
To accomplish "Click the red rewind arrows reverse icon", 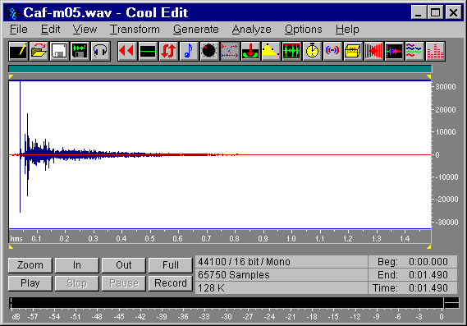I will click(x=127, y=51).
